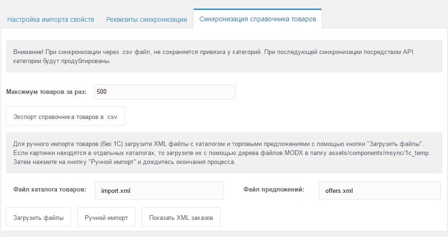Click the Внимание csv synchronization warning notice
This screenshot has height=237, width=448.
tap(224, 56)
